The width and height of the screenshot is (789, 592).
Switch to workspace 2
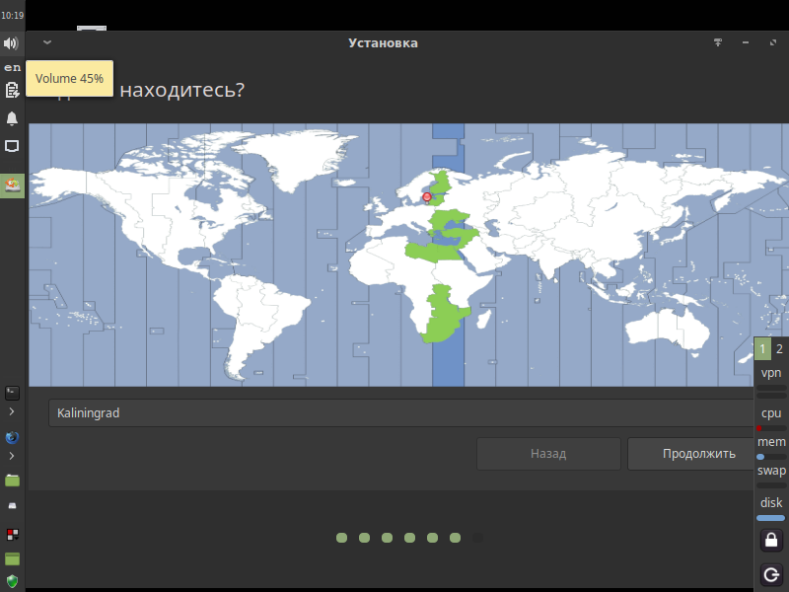779,349
